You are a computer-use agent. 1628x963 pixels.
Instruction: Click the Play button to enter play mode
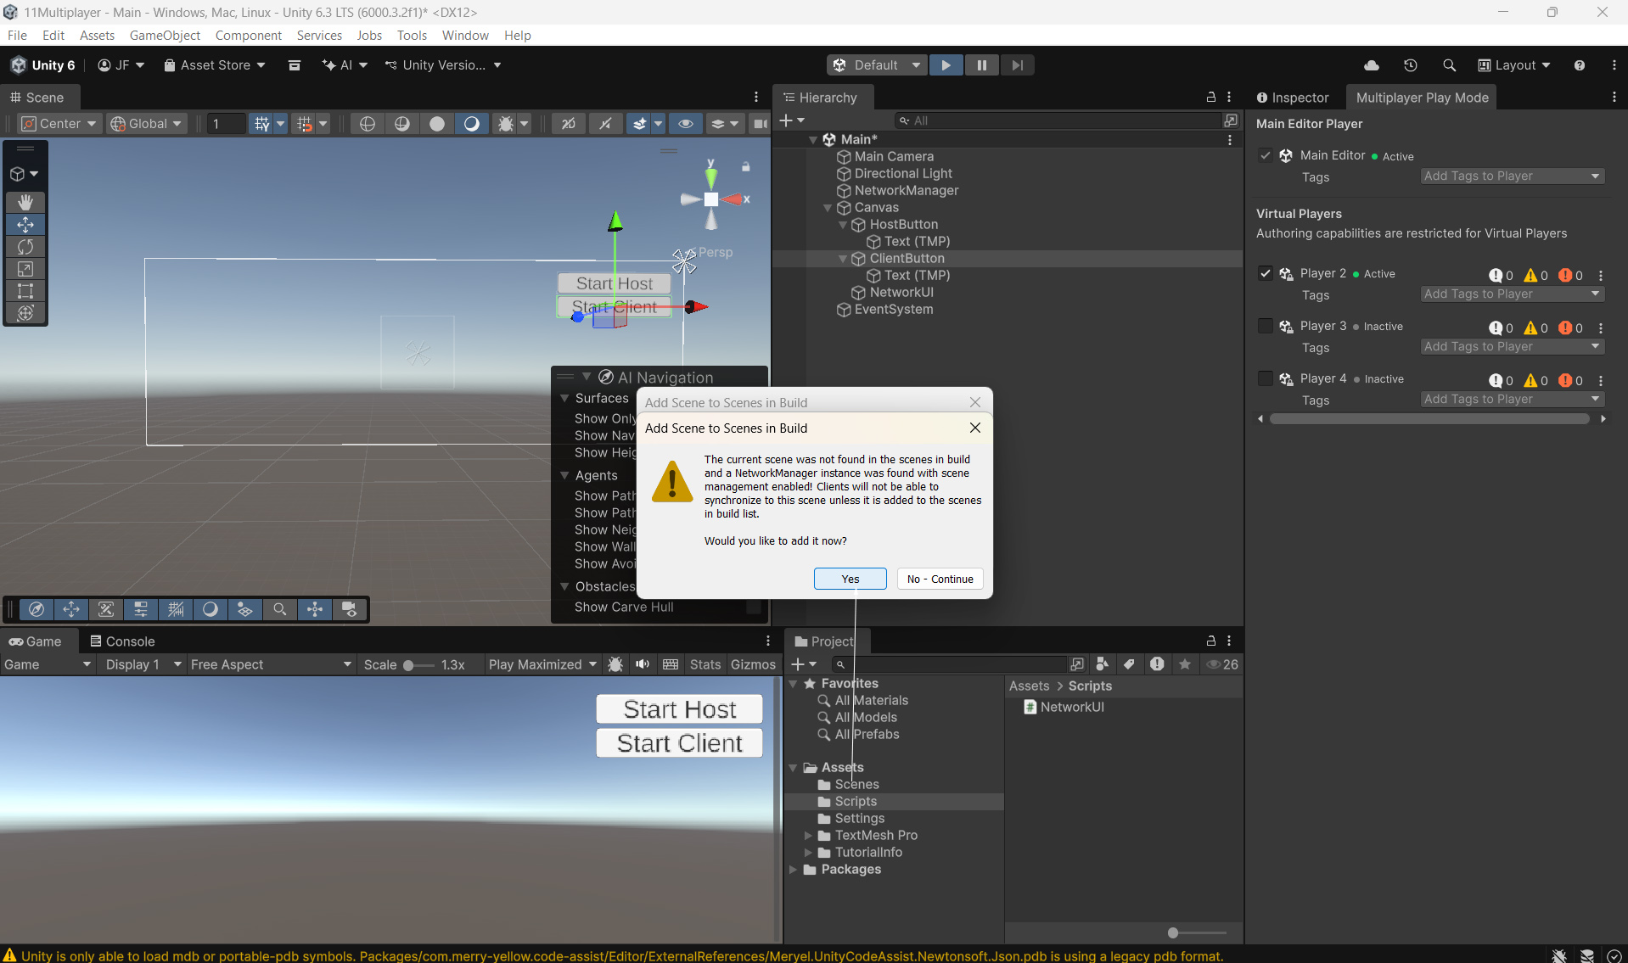[x=946, y=65]
